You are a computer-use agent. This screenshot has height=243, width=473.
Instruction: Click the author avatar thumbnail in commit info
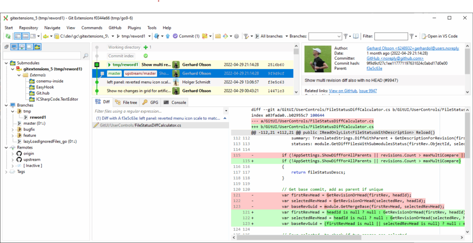[318, 59]
